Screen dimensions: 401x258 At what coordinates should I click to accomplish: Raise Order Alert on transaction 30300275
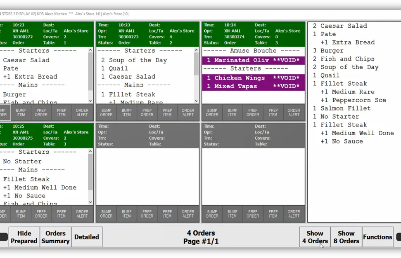click(82, 214)
